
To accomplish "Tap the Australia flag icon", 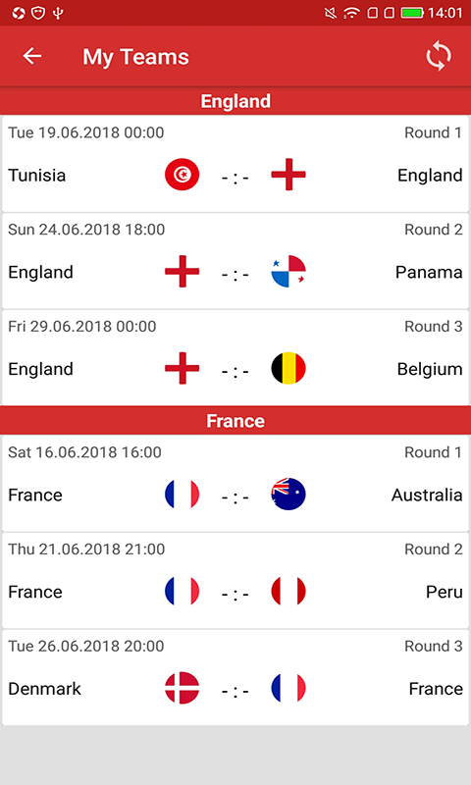I will tap(288, 495).
